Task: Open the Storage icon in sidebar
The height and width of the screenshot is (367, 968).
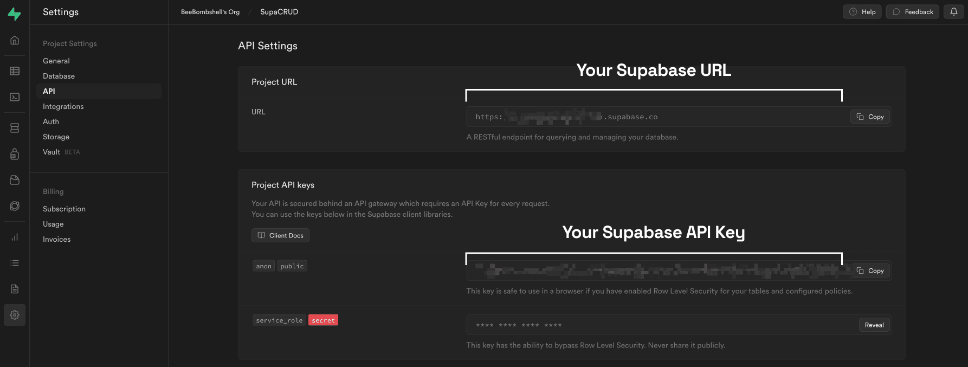Action: point(15,180)
